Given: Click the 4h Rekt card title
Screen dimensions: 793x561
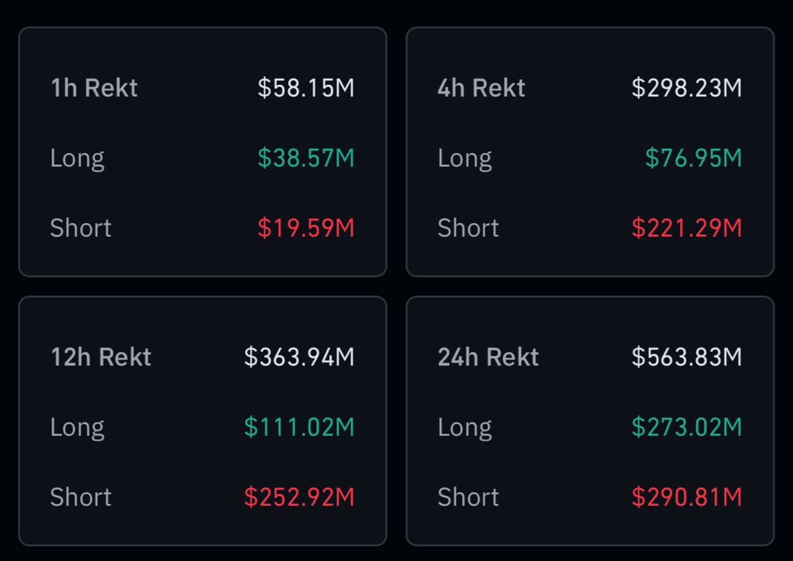Looking at the screenshot, I should click(481, 88).
